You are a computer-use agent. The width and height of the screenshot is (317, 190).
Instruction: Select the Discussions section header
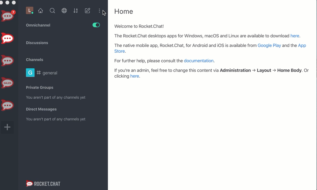(37, 43)
